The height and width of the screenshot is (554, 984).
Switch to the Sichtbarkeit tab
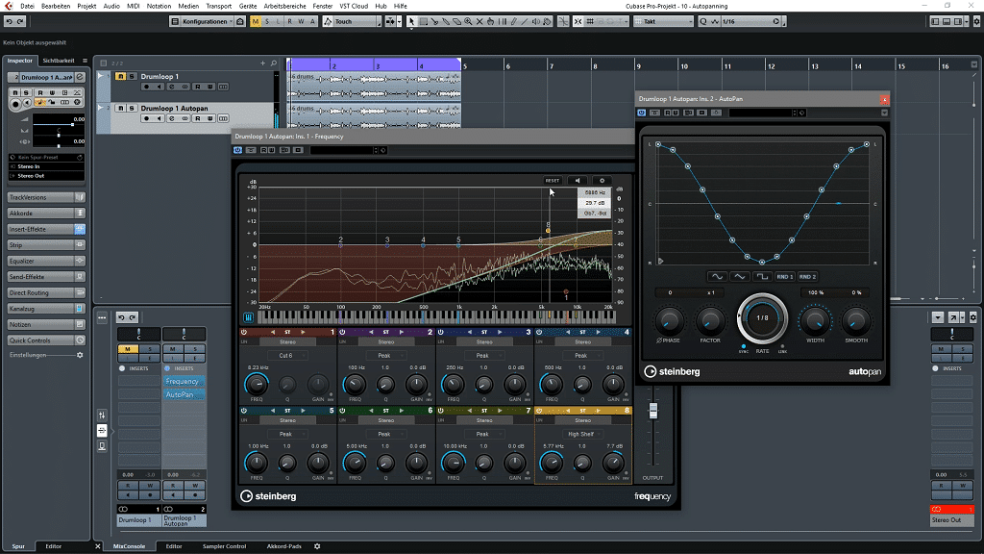pos(59,61)
